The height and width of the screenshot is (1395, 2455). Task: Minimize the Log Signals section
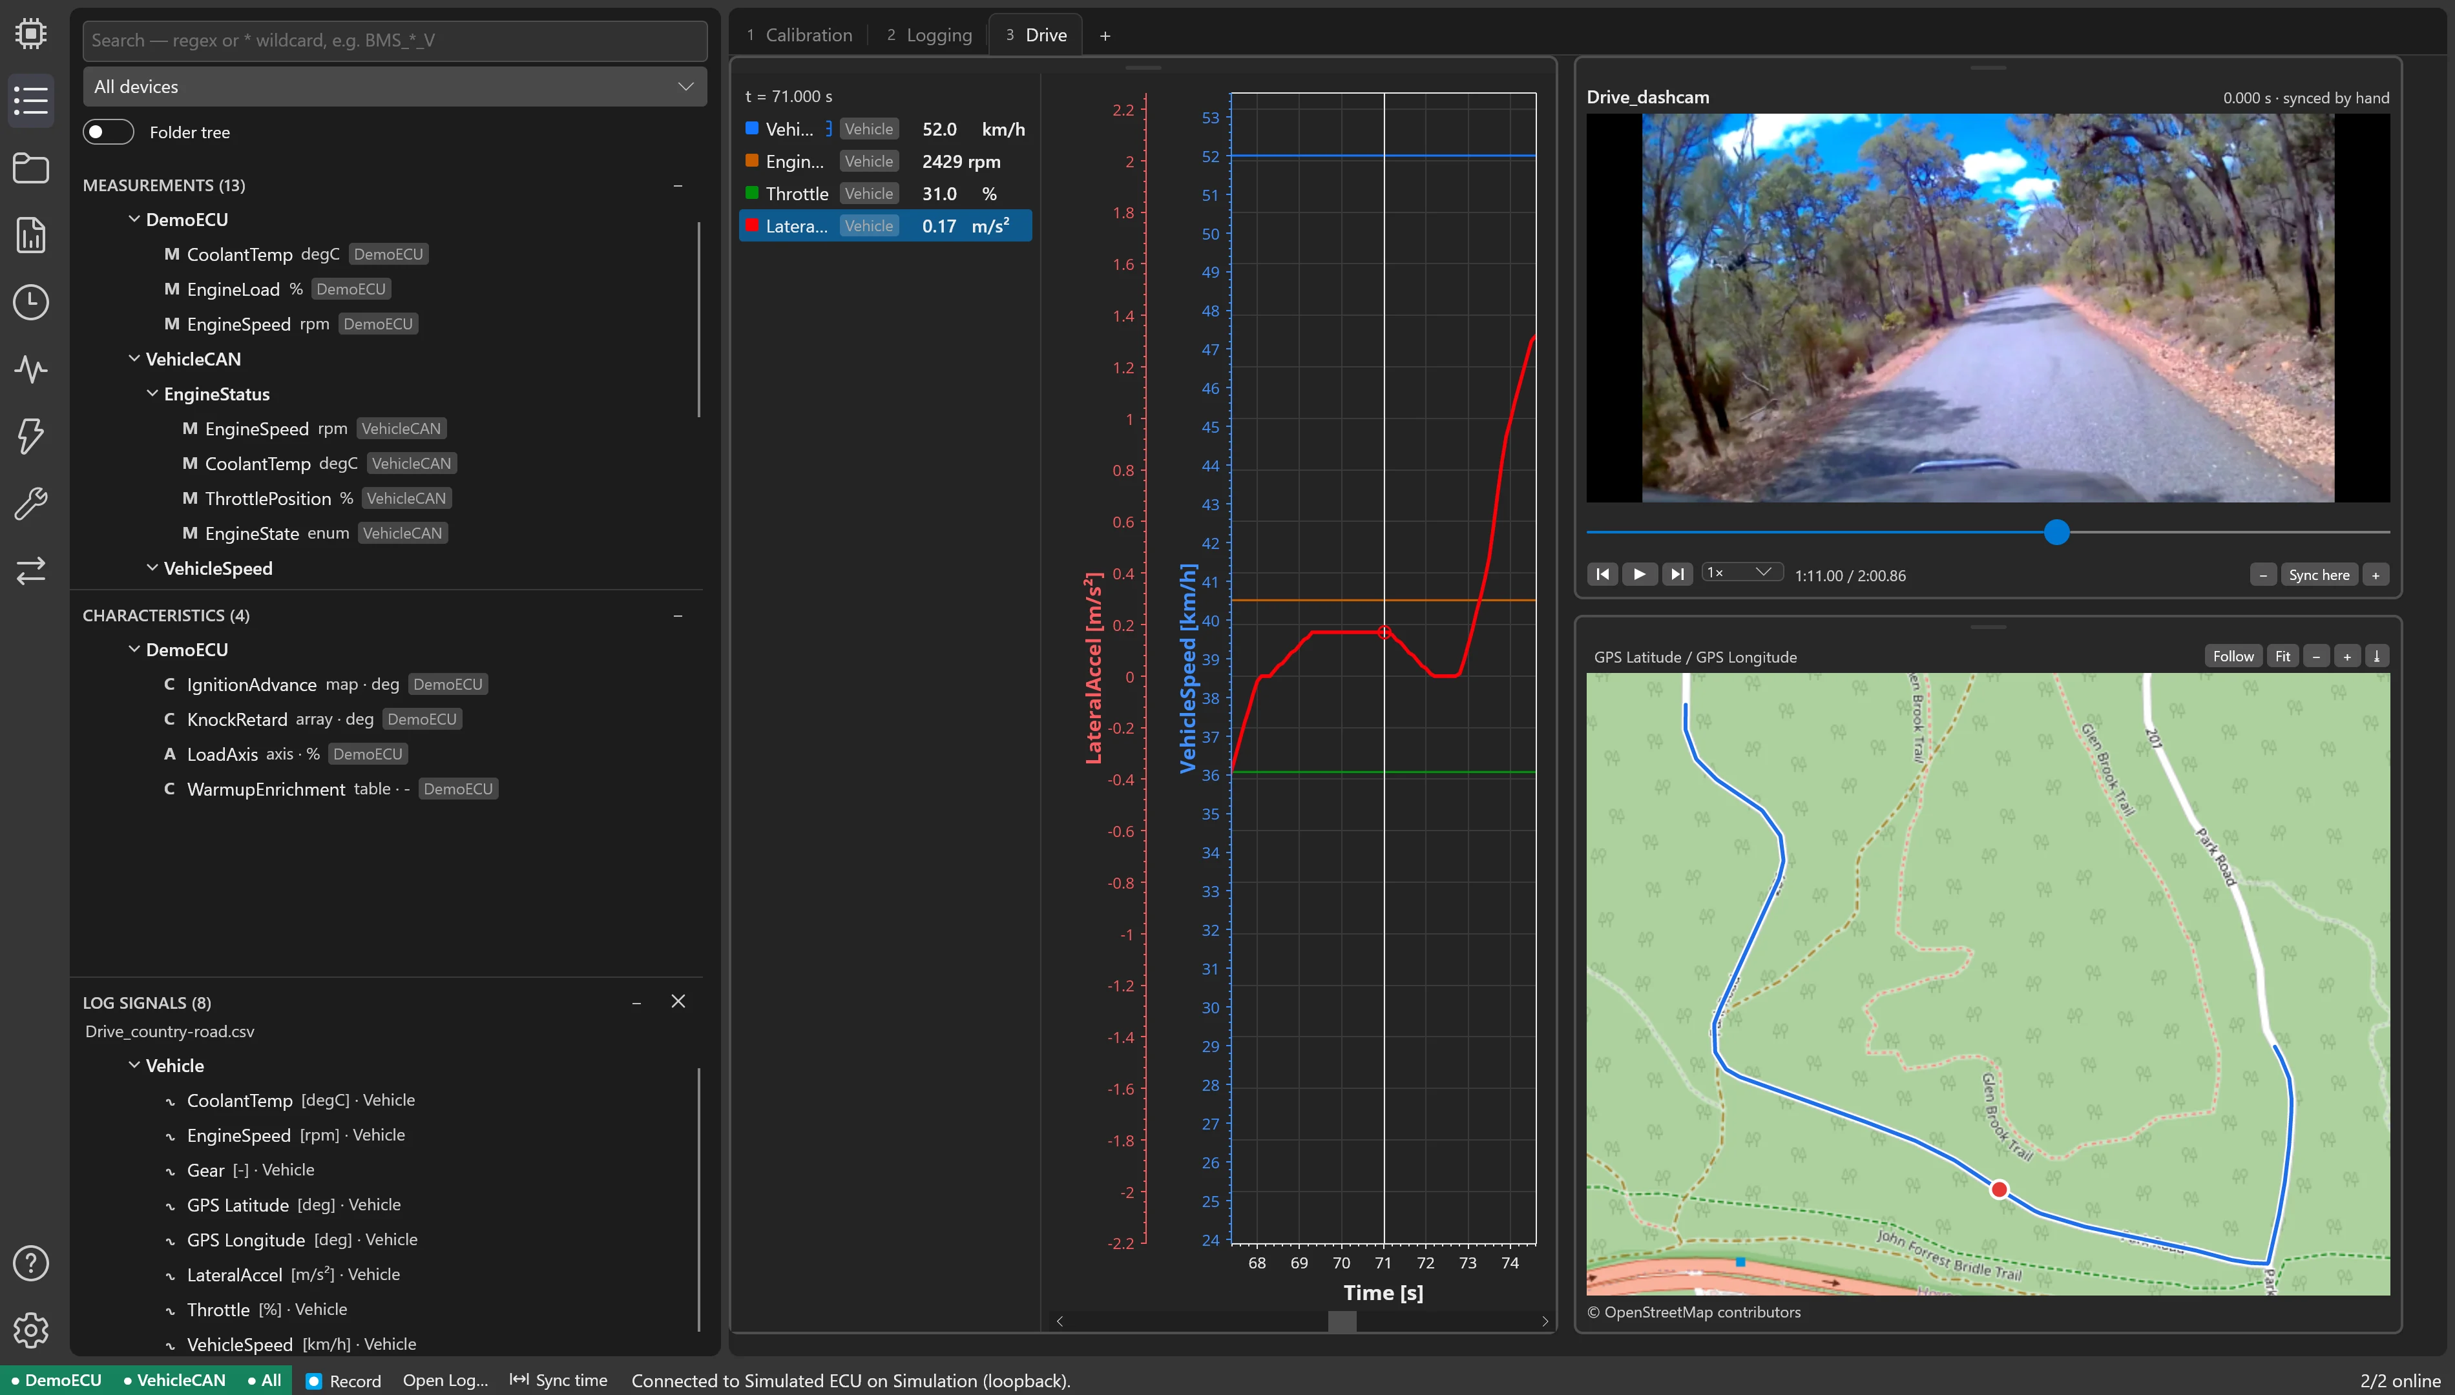[636, 1002]
